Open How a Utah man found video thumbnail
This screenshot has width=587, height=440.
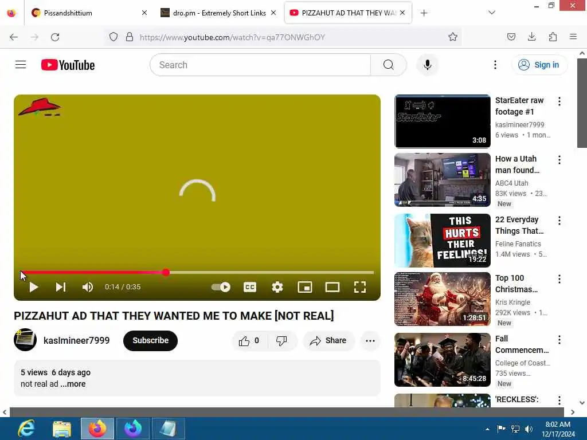pos(442,179)
